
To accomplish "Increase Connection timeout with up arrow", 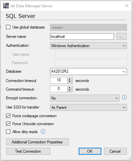I will click(70, 79).
